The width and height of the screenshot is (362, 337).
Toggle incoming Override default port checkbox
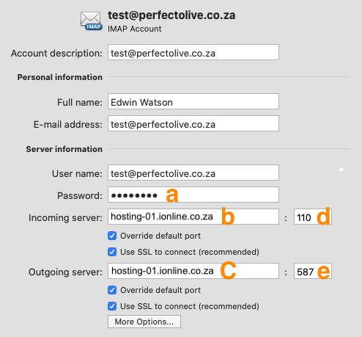click(x=112, y=236)
